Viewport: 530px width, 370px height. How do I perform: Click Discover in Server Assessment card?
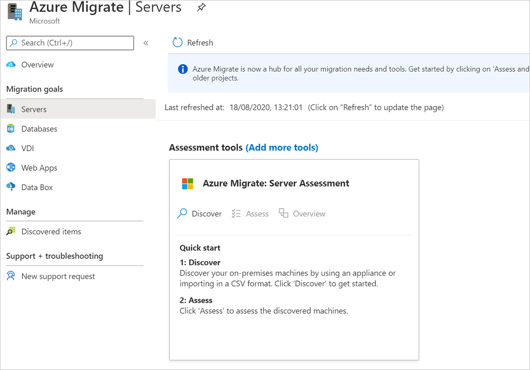(x=200, y=214)
